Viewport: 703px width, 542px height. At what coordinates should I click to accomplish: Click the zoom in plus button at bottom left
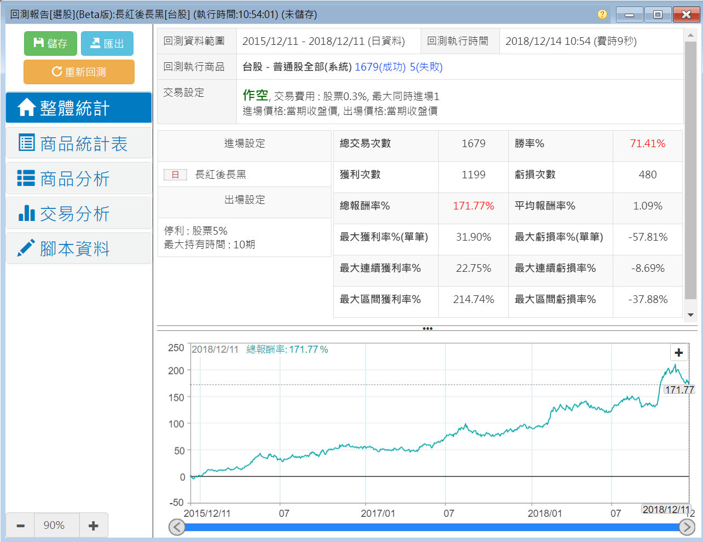[94, 526]
